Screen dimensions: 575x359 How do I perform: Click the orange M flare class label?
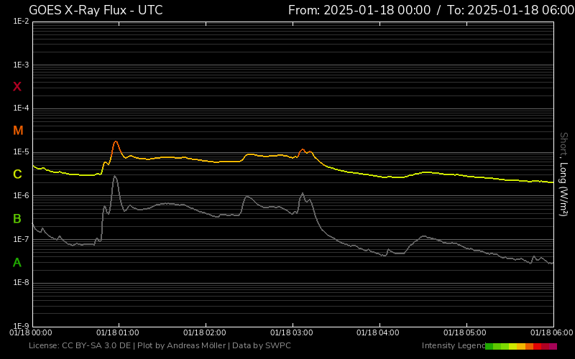tap(18, 131)
